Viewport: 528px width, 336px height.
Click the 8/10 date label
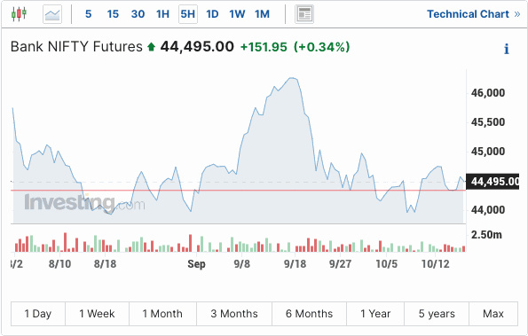coord(59,264)
